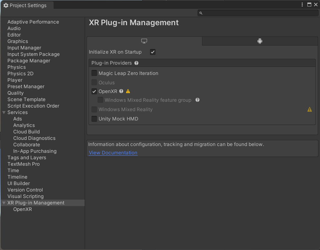Open Collaborate service settings

coord(27,145)
